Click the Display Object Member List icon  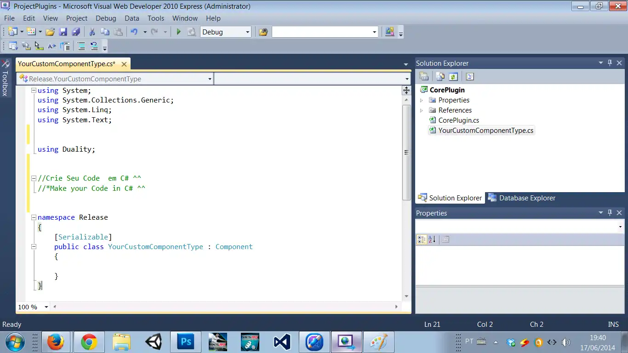[x=13, y=46]
